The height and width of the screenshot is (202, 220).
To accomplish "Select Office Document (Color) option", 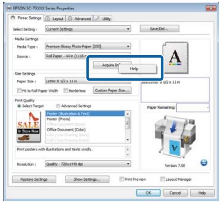I will tap(66, 130).
